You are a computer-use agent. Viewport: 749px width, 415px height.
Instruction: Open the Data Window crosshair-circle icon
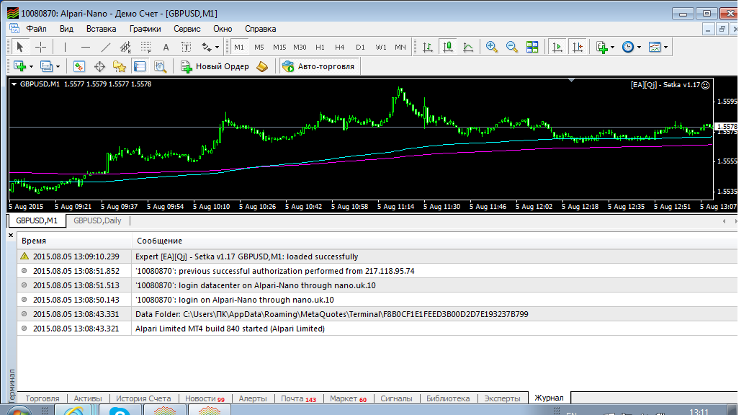tap(99, 66)
